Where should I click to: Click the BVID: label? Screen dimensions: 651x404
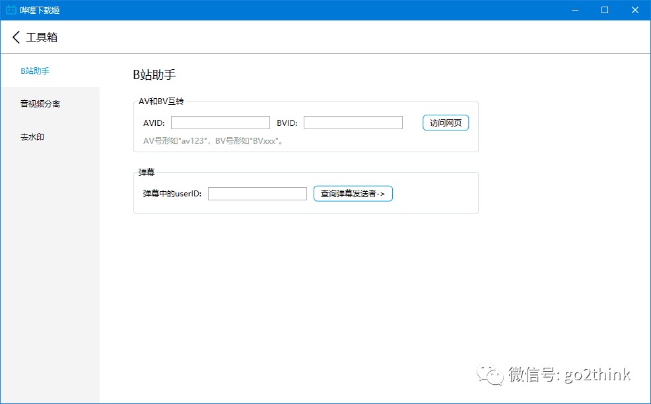pos(287,123)
